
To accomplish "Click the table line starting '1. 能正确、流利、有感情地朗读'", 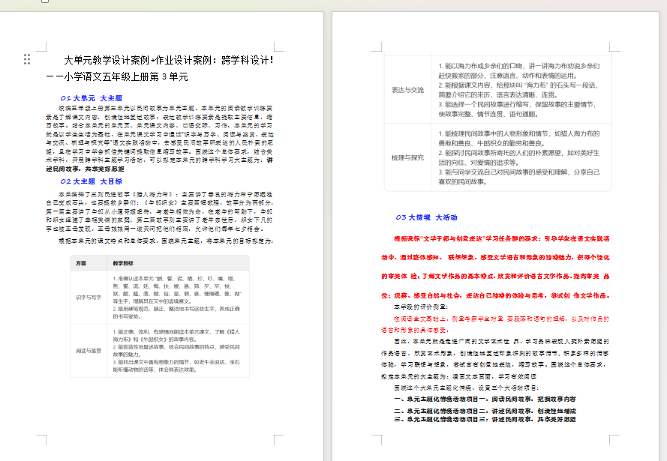I will coord(176,332).
